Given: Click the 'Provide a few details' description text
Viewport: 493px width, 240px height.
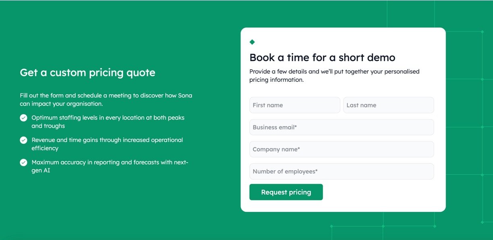Looking at the screenshot, I should coord(334,76).
